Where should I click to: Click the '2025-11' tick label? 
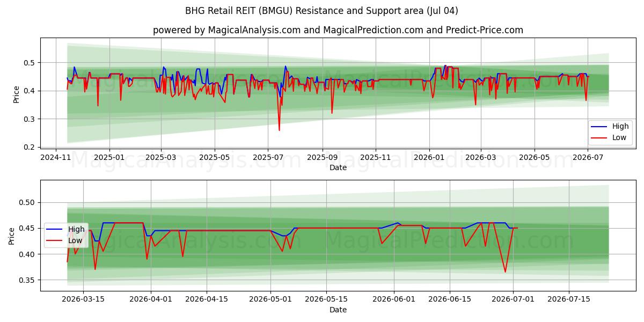tap(375, 157)
